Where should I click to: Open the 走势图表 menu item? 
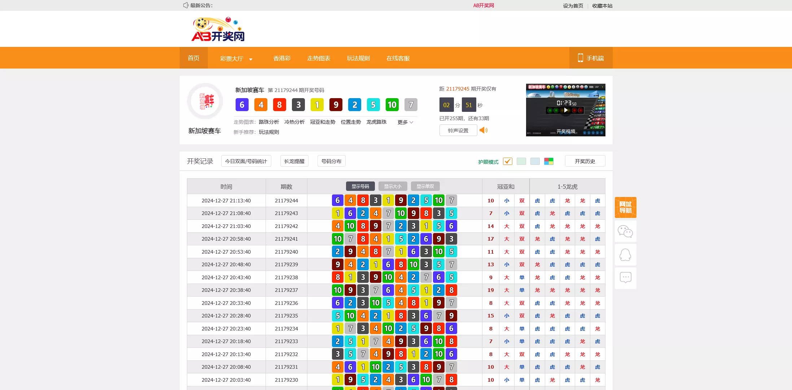point(319,58)
